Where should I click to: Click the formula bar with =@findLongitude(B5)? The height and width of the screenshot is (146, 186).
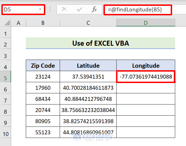coord(138,10)
